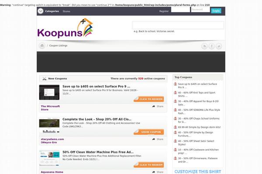This screenshot has width=262, height=174.
Task: Click coupon icon beside Cookware and Kitchen coupon
Action: point(175,150)
